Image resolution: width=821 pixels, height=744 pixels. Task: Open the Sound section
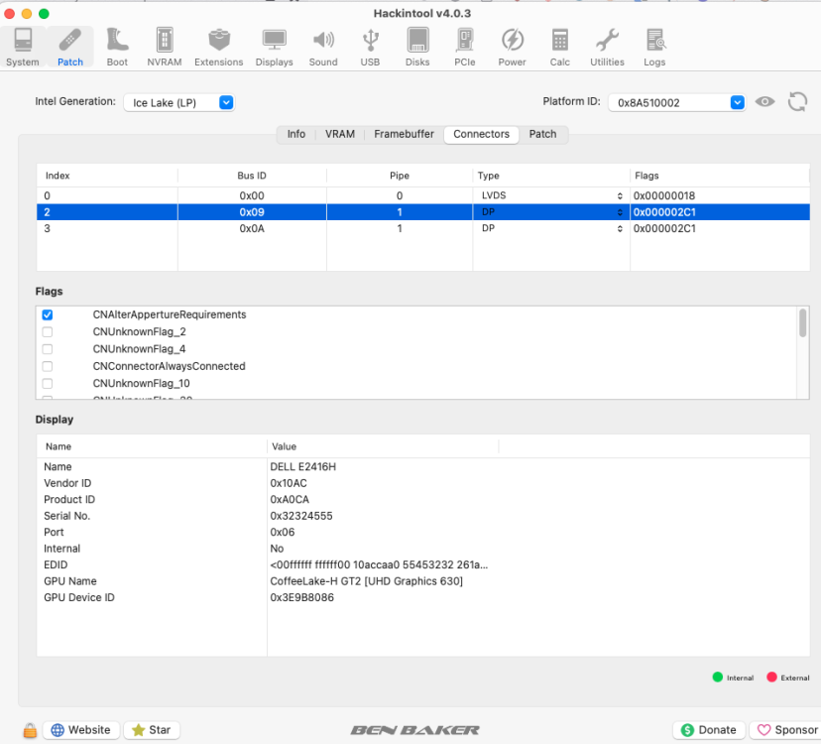coord(323,48)
